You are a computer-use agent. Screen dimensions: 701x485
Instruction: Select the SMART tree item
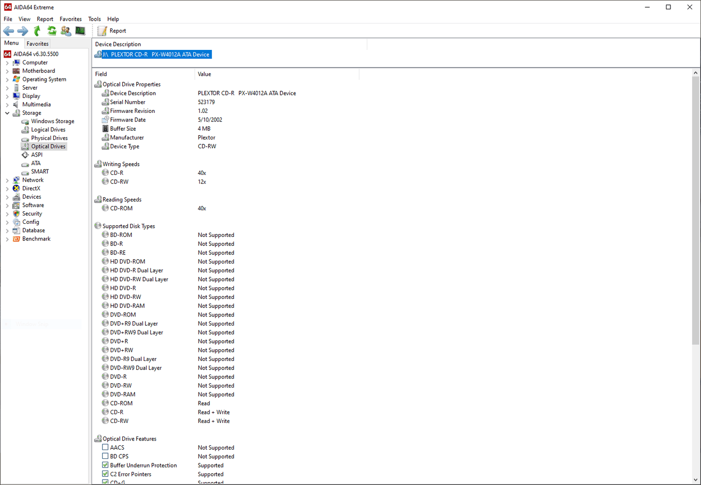click(40, 172)
